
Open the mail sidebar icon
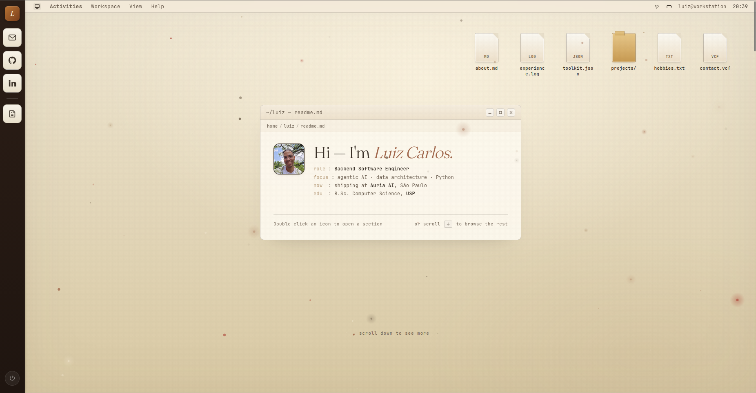coord(12,38)
